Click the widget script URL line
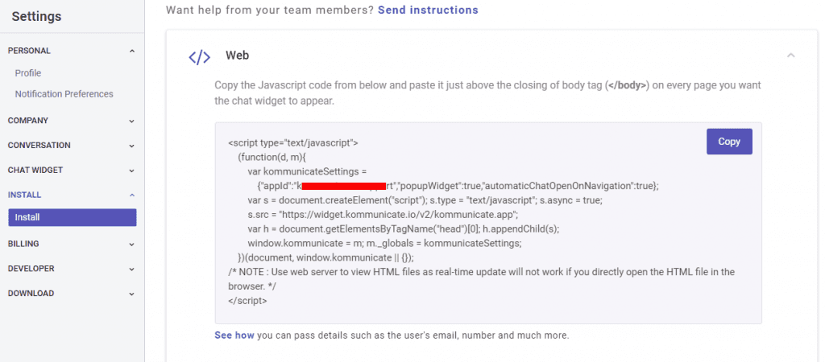Image resolution: width=825 pixels, height=362 pixels. 383,215
